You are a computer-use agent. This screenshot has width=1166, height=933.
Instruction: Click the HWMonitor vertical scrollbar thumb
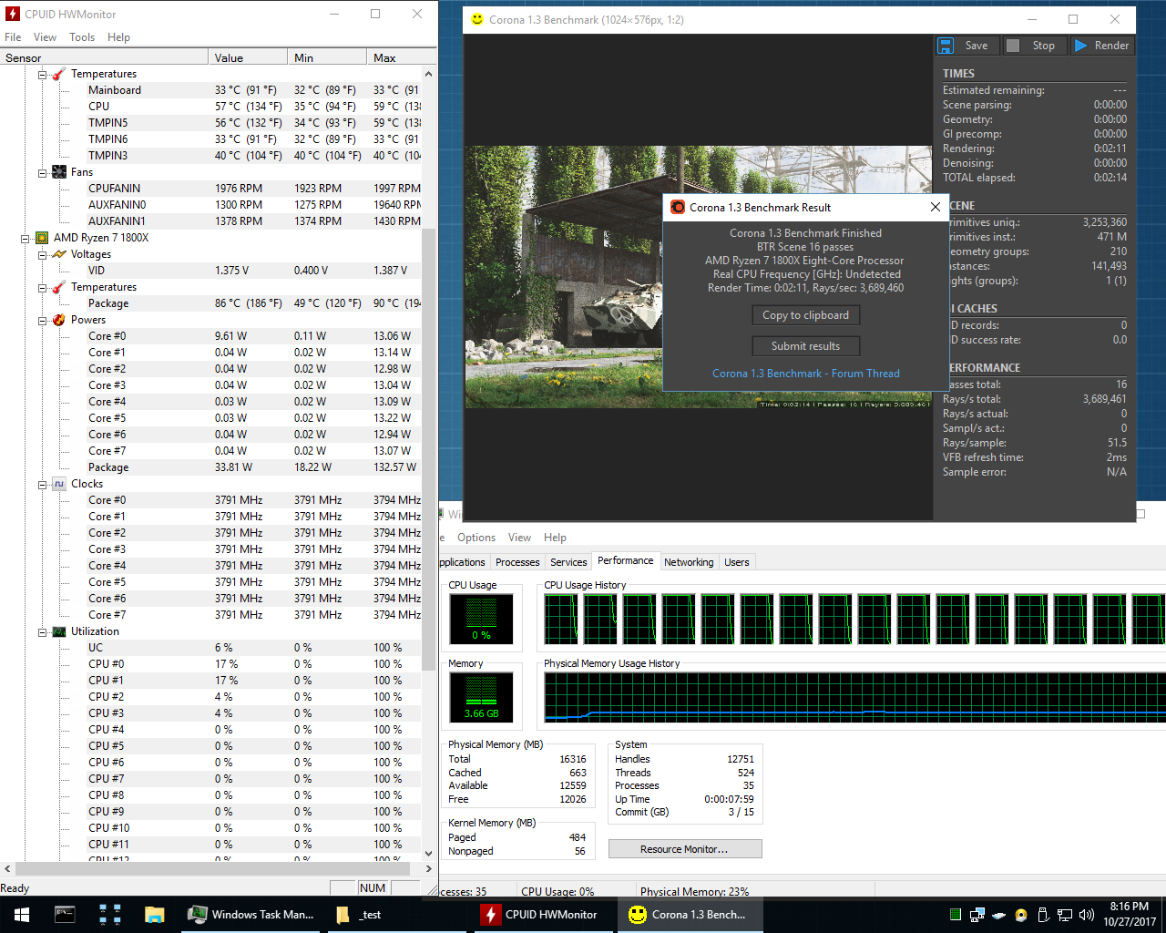tap(428, 448)
